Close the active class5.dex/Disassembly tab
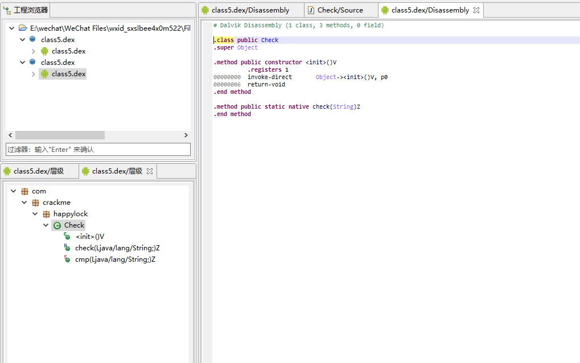Screen dimensions: 580x363 pyautogui.click(x=476, y=10)
